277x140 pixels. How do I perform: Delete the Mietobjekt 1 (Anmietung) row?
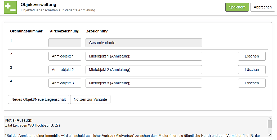[252, 56]
